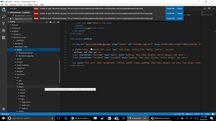The image size is (216, 121).
Task: Open Microsoft Edge from the taskbar
Action: click(66, 118)
